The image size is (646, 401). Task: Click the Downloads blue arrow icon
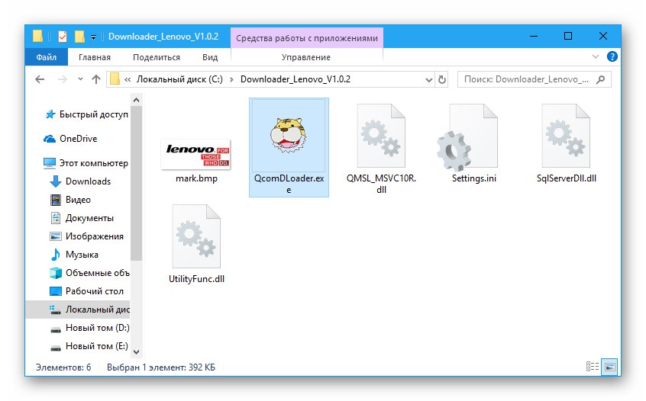click(x=55, y=181)
